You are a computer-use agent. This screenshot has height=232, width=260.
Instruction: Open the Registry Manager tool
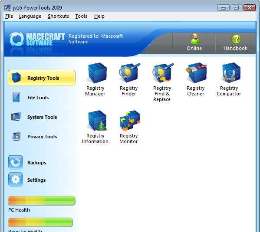point(96,79)
